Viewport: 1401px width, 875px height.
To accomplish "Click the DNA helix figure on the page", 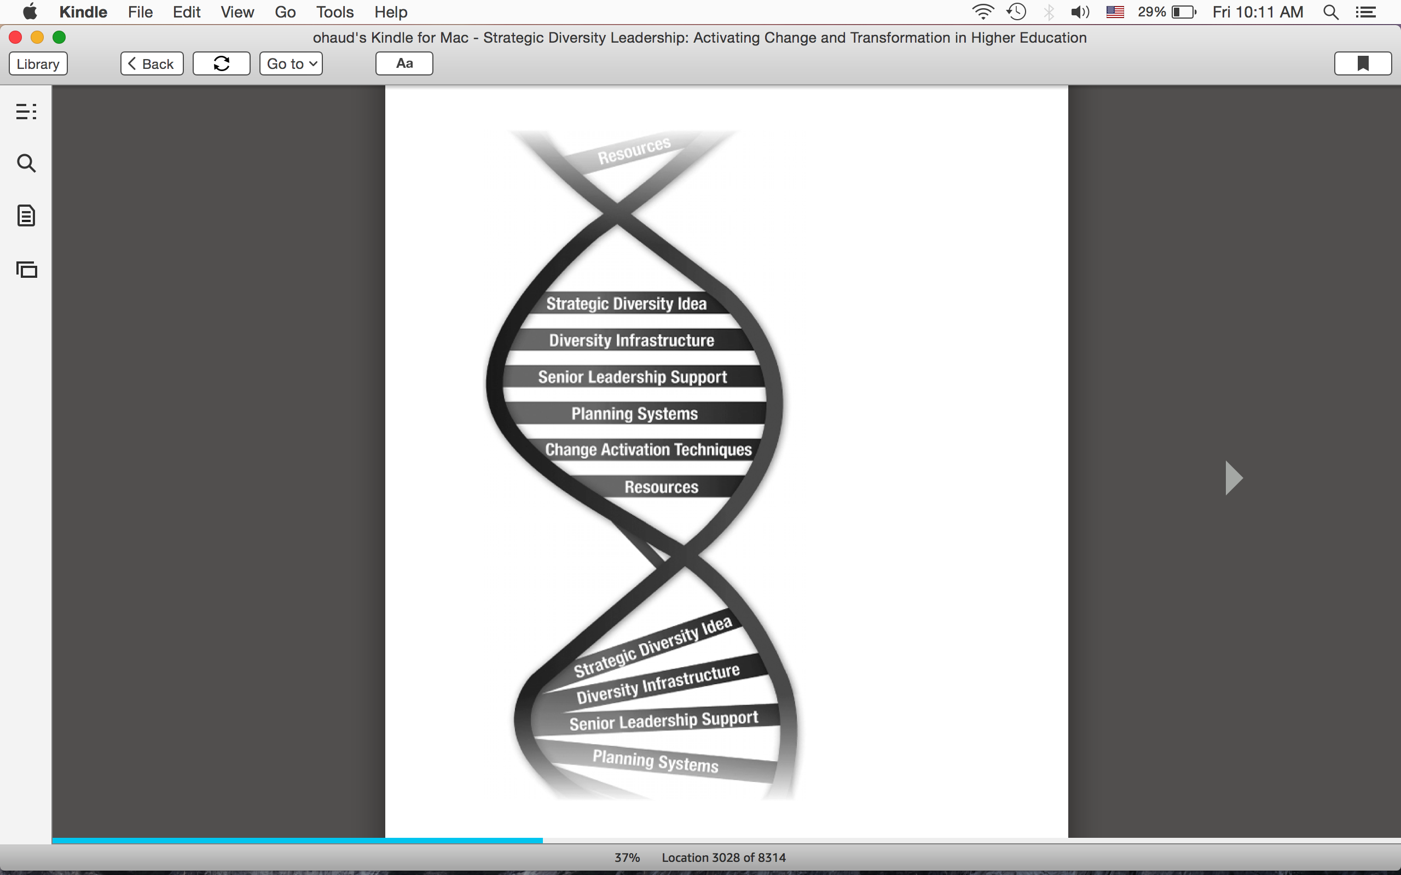I will 641,465.
